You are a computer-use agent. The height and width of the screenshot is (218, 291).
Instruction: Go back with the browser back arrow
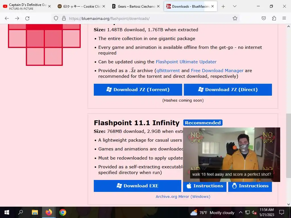coord(7,18)
